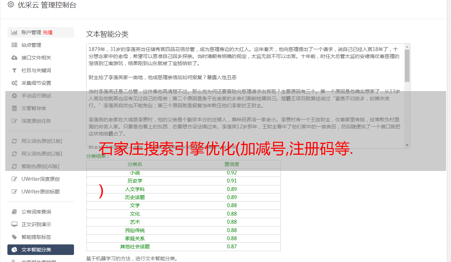Click the server icon for 站点管理
Screen dimensions: 451x262
[14, 45]
